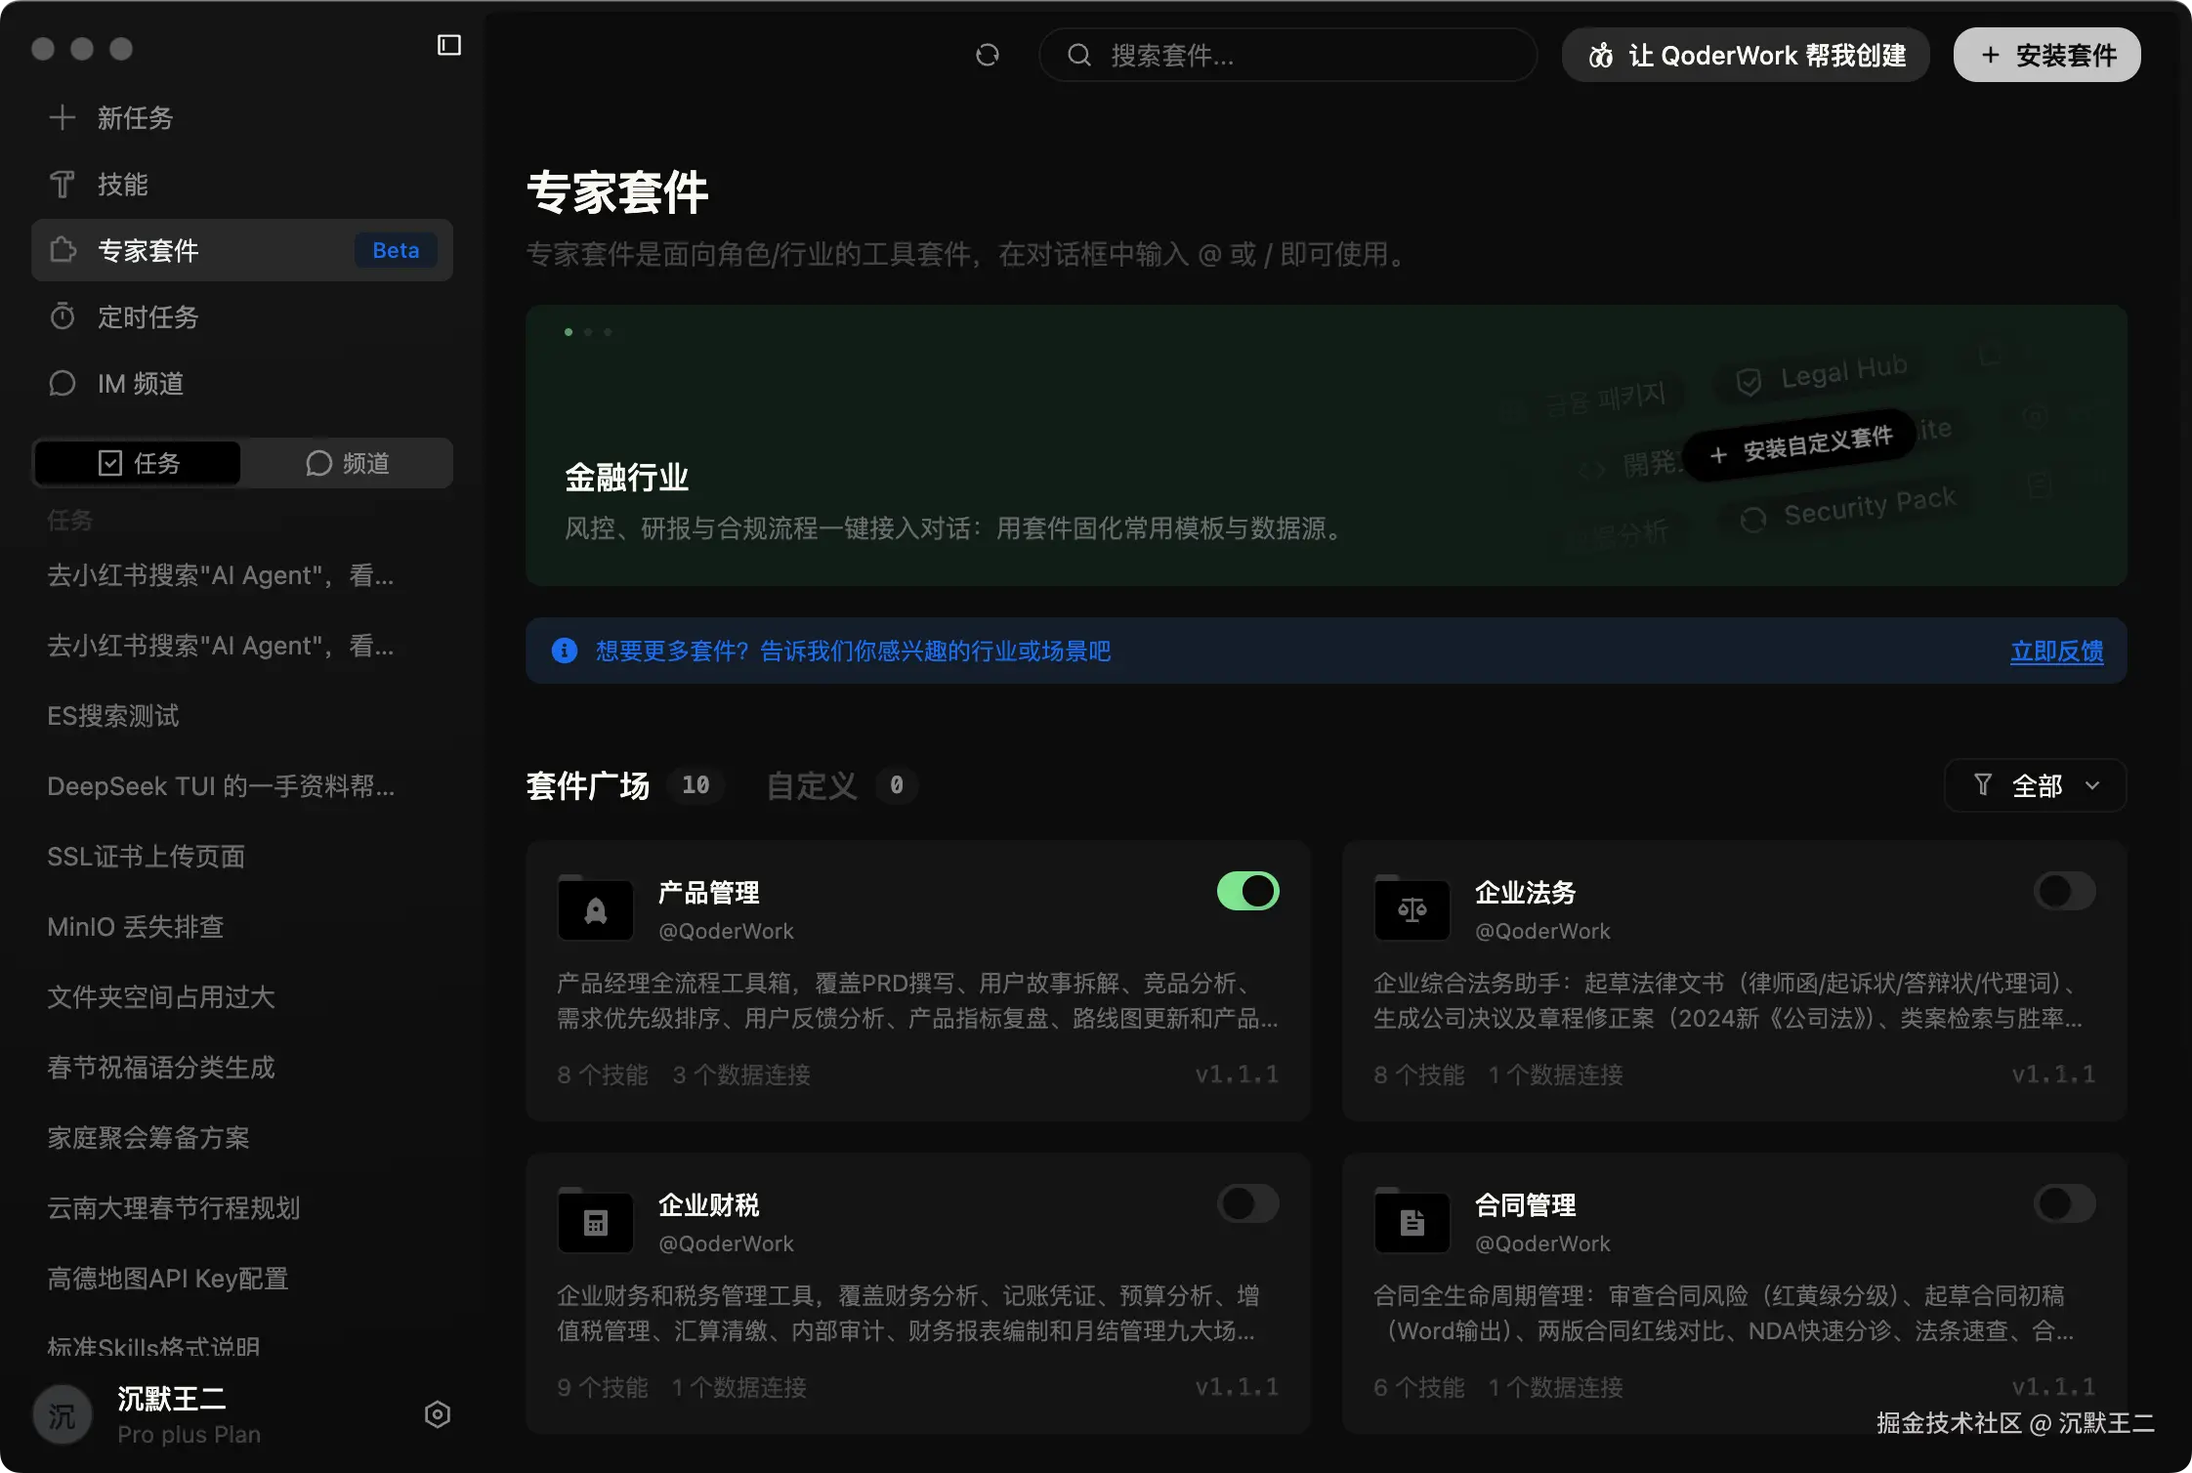Click the second carousel dot in banner

point(588,332)
